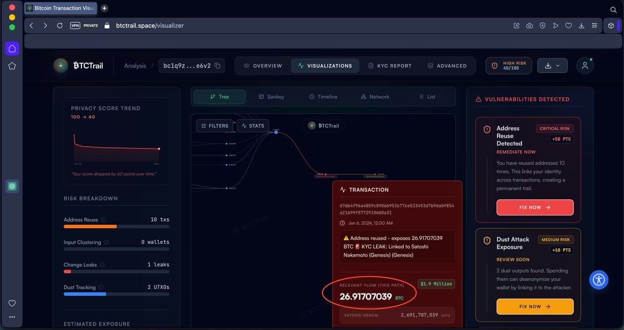Viewport: 624px width, 330px height.
Task: Click Fix Now for Dust Attack Exposure
Action: coord(534,306)
